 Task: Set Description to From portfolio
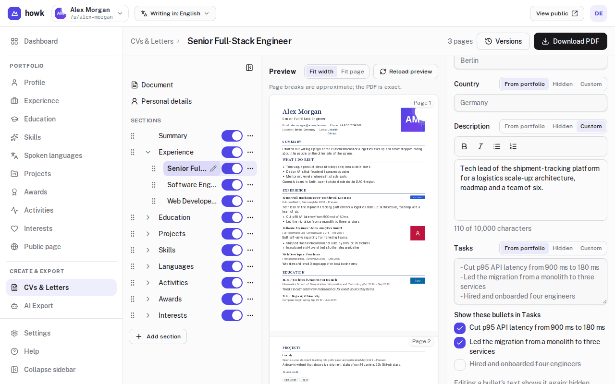coord(525,126)
